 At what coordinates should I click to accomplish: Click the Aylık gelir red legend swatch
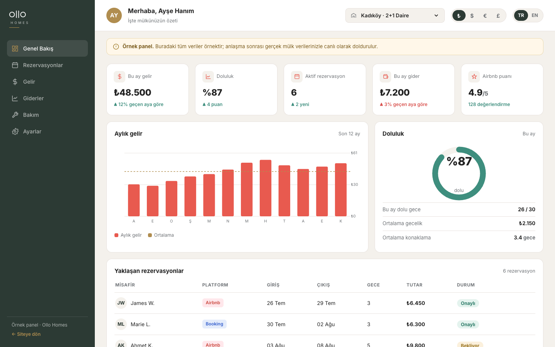coord(116,235)
